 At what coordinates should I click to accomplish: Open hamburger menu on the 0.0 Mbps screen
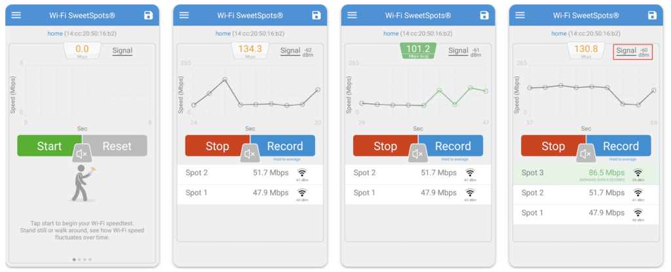coord(16,15)
